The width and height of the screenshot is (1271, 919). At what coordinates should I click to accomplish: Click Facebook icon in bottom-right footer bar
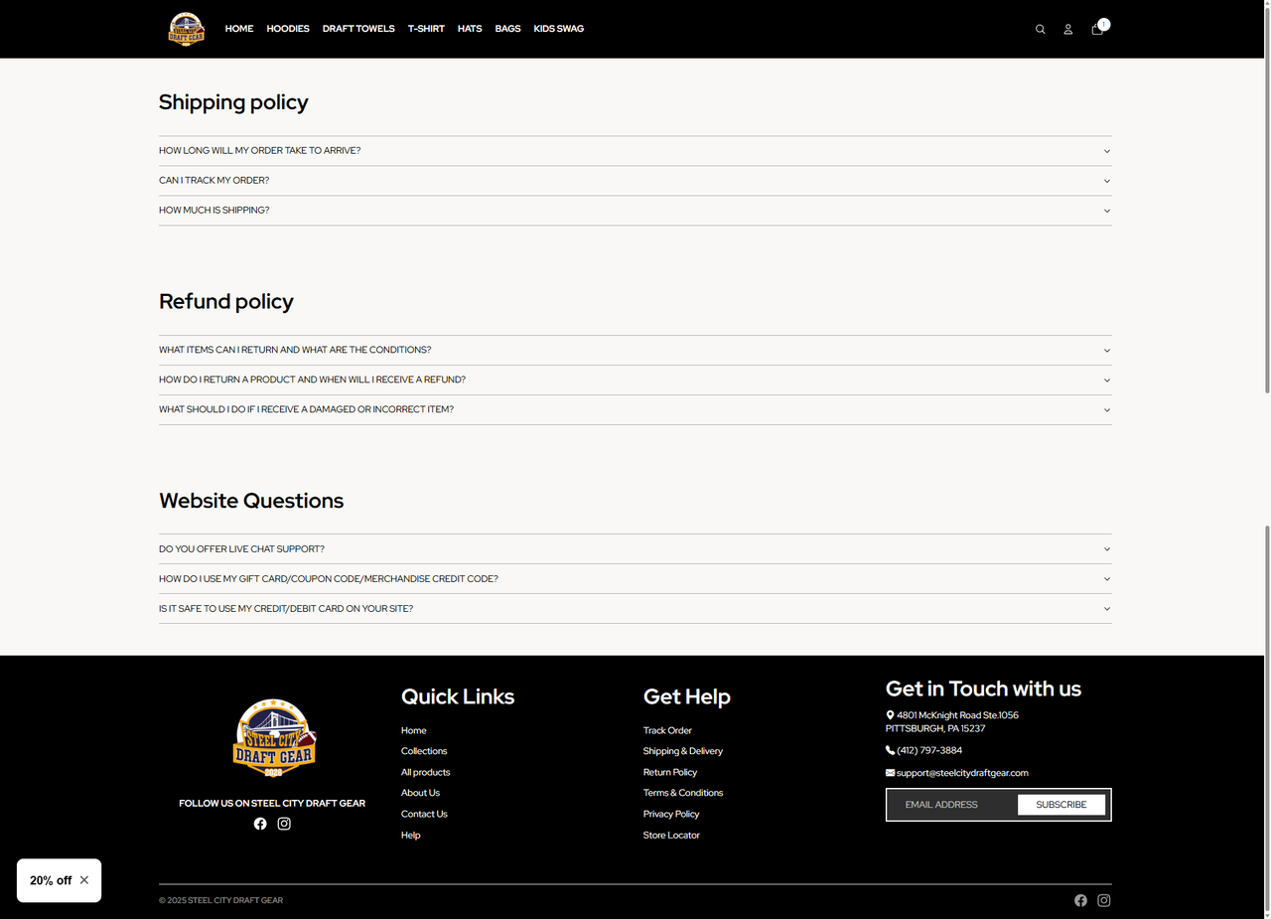coord(1080,900)
